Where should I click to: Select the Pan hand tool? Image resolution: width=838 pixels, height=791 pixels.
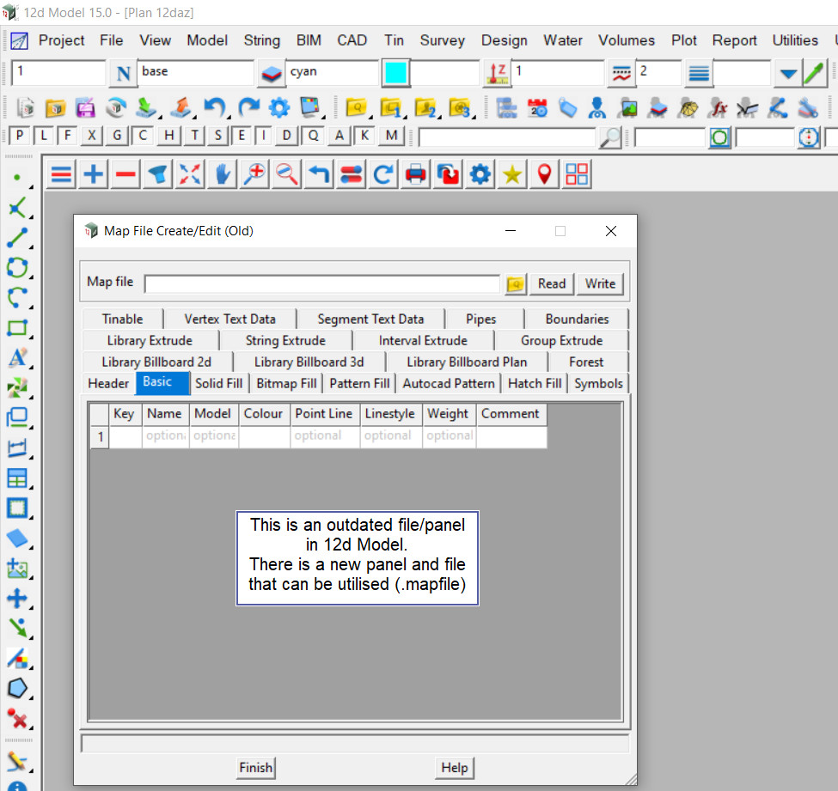click(x=222, y=174)
